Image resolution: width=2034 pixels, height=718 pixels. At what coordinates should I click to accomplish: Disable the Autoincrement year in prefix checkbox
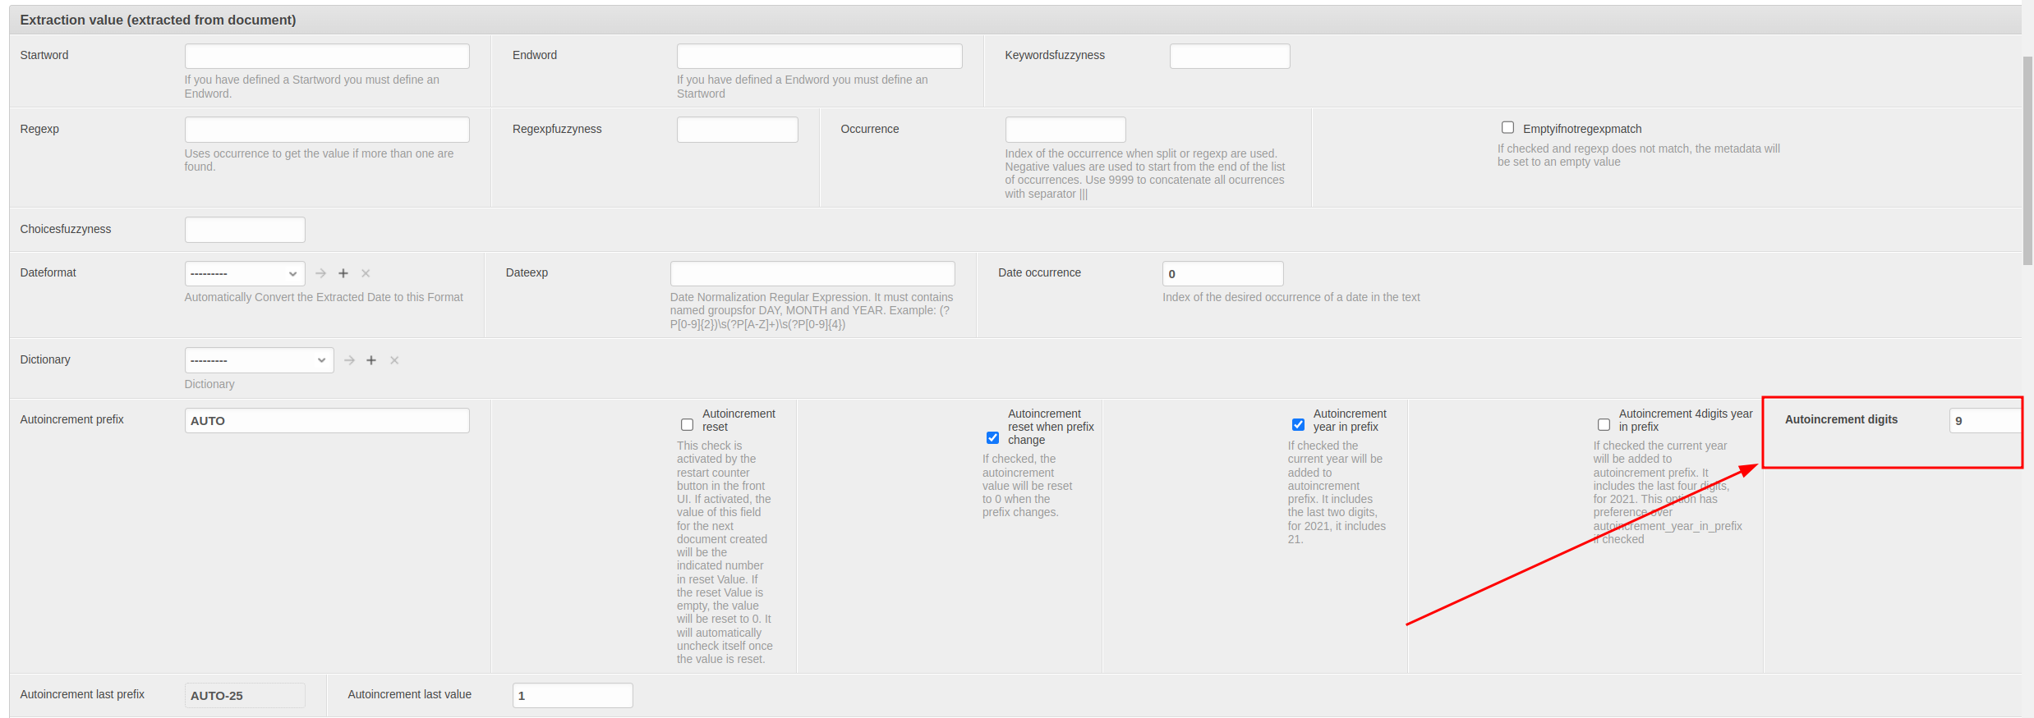pyautogui.click(x=1298, y=425)
